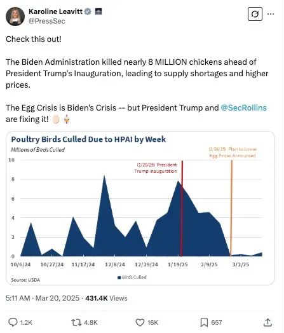Click the chicken emoji in post text
284x333 pixels.
(x=67, y=119)
